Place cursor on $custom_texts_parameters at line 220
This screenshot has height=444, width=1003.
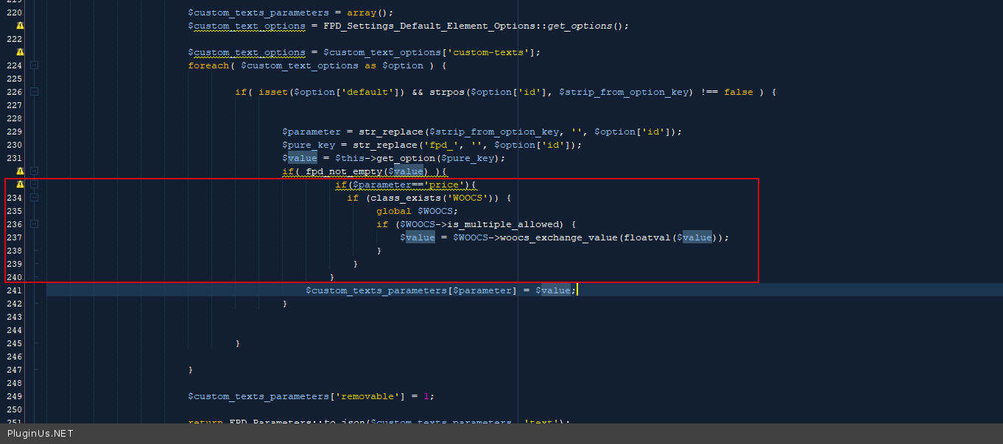tap(258, 12)
